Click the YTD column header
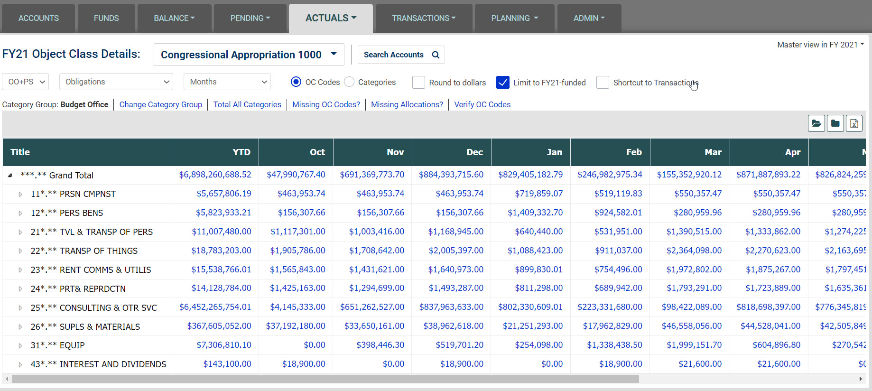The width and height of the screenshot is (872, 391). click(x=215, y=152)
